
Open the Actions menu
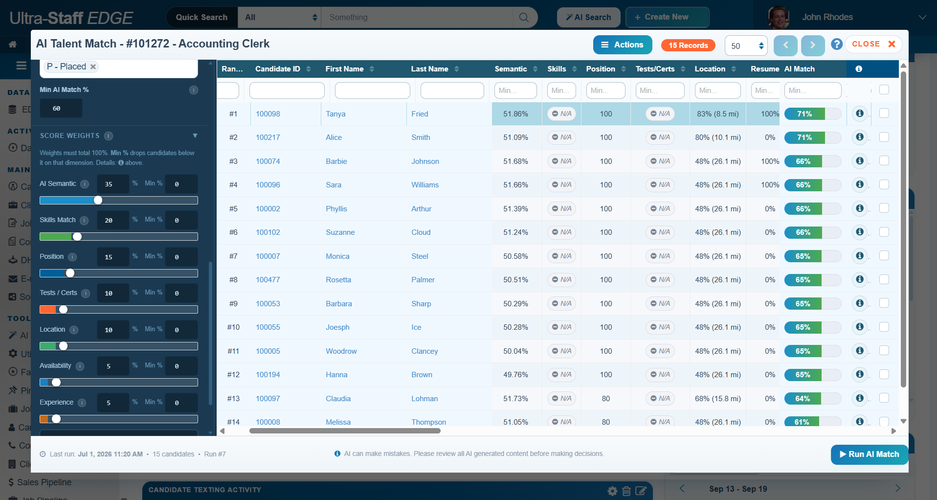623,45
